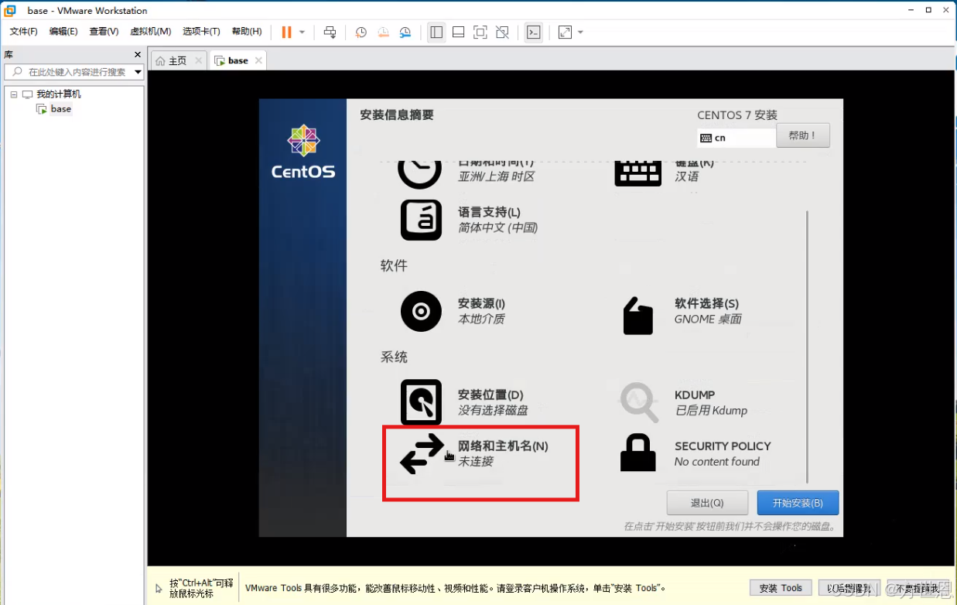Open the 查看(V) menu

(104, 32)
